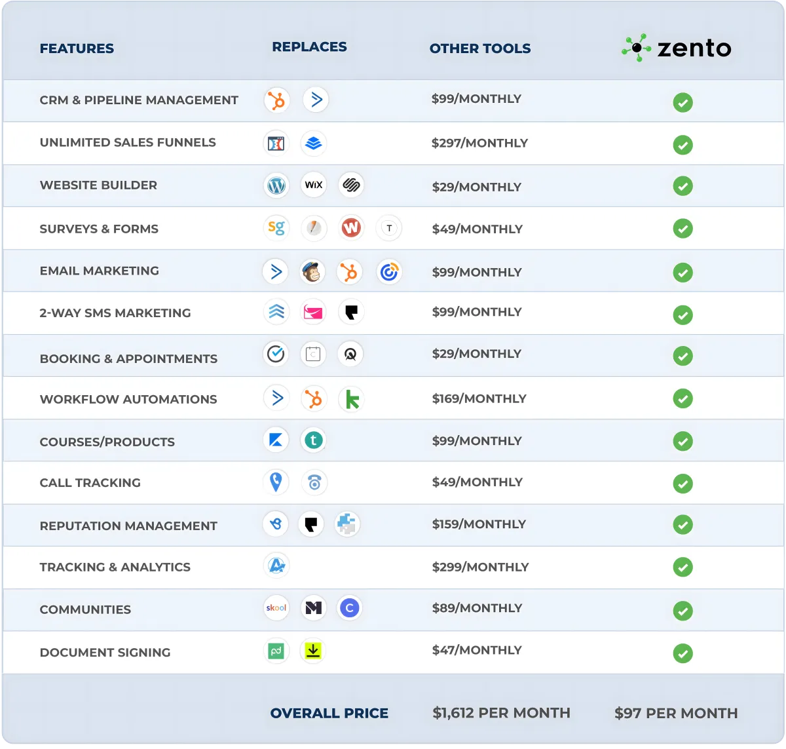Click the green checkmark for Booking & Appointments

[683, 356]
